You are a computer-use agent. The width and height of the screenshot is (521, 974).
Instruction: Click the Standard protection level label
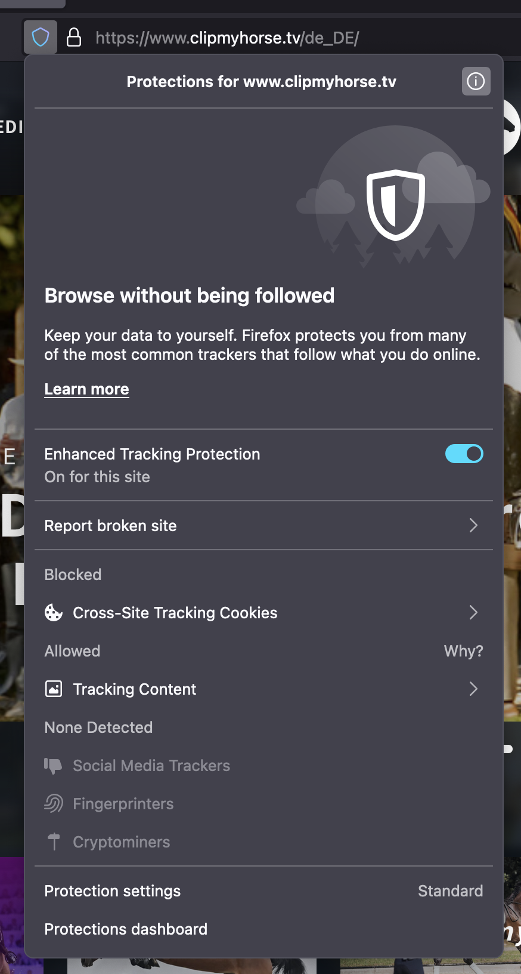(x=451, y=890)
